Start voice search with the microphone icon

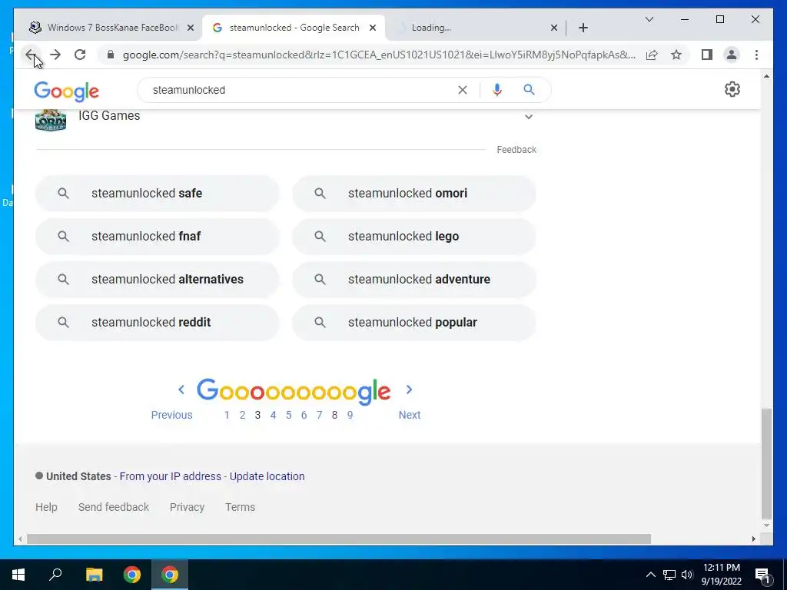coord(497,90)
